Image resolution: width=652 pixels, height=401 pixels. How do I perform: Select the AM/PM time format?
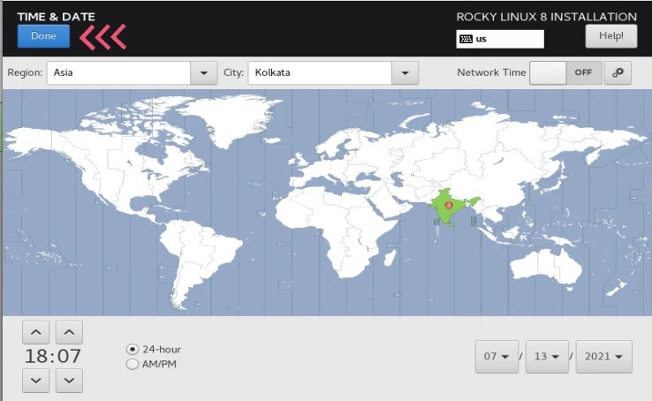(x=151, y=364)
